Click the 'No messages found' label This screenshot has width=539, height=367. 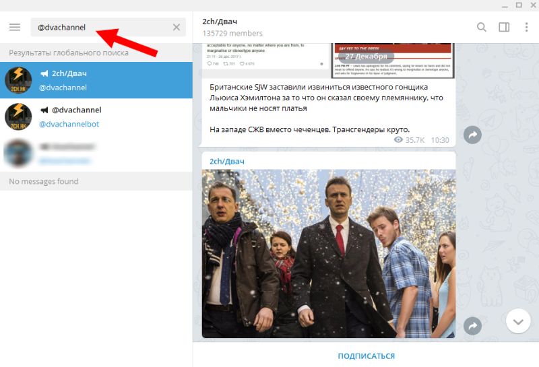tap(44, 181)
